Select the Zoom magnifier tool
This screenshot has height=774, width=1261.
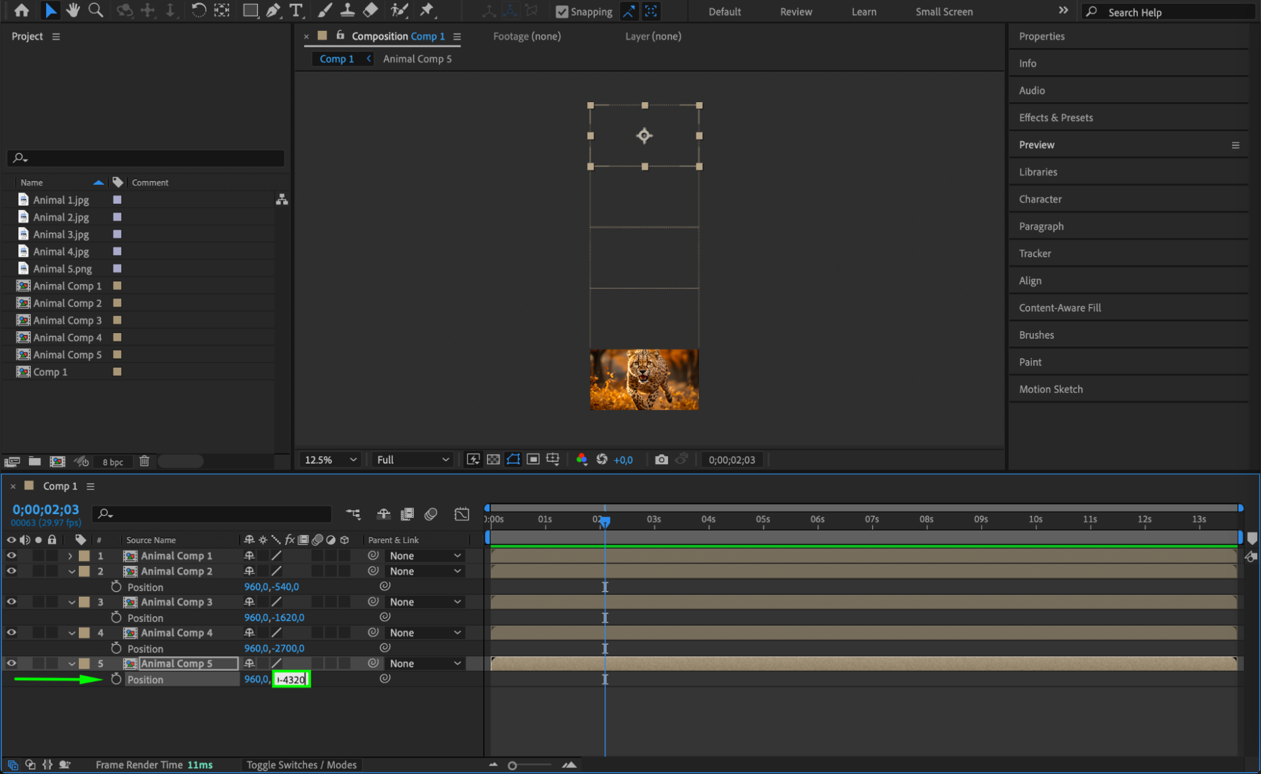[96, 10]
